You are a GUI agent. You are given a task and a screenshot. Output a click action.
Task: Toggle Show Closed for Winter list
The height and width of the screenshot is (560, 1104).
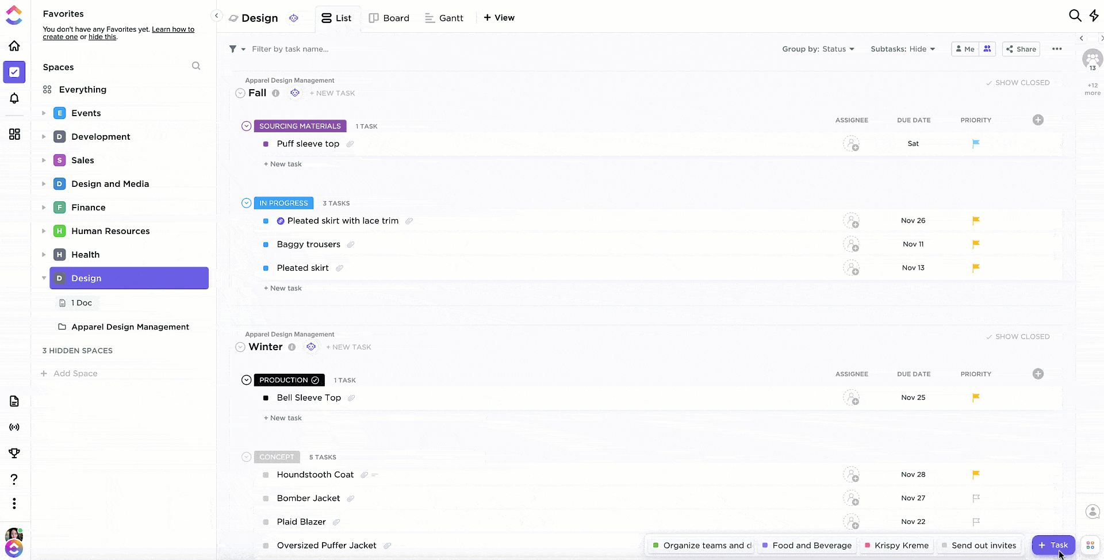[x=1018, y=336]
